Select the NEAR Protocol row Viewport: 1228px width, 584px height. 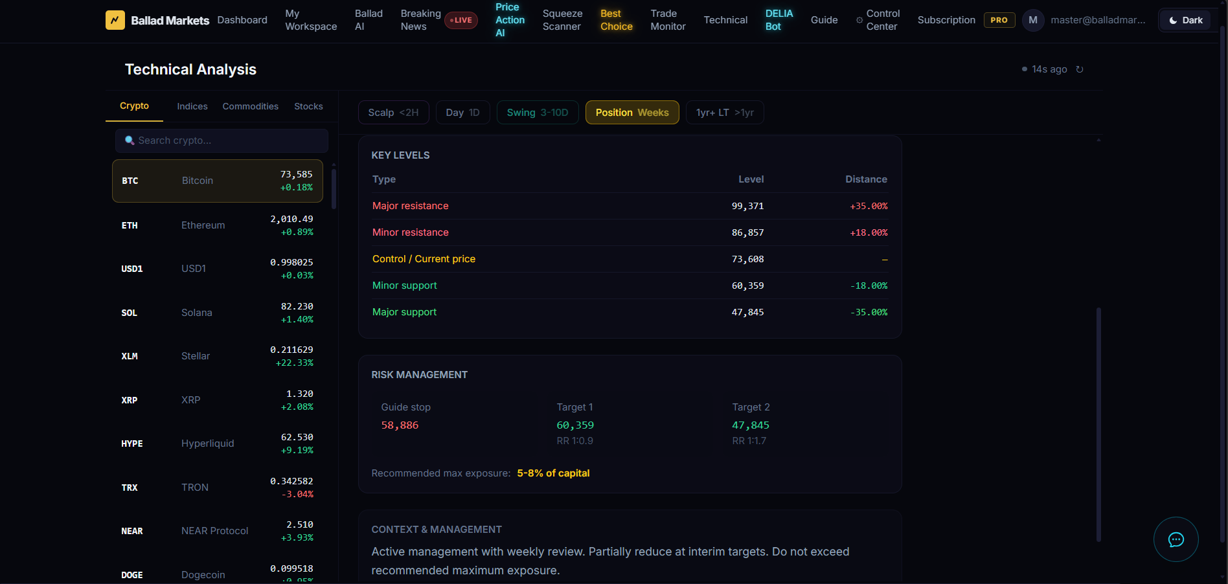218,531
